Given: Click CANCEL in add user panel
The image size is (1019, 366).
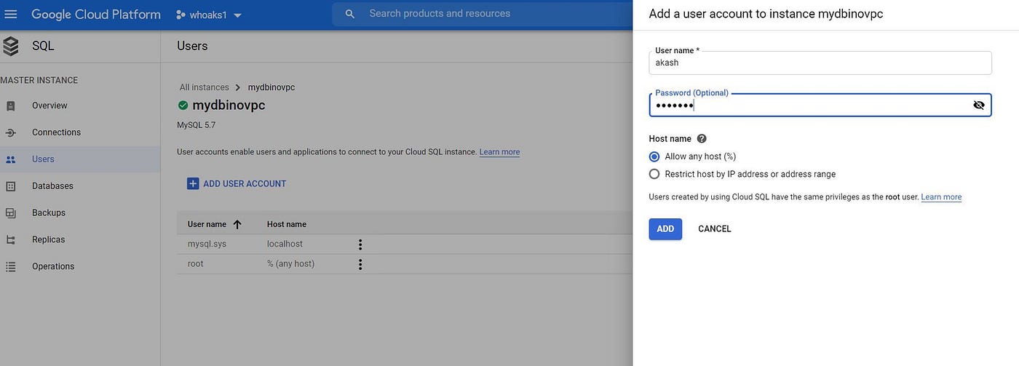Looking at the screenshot, I should coord(715,228).
